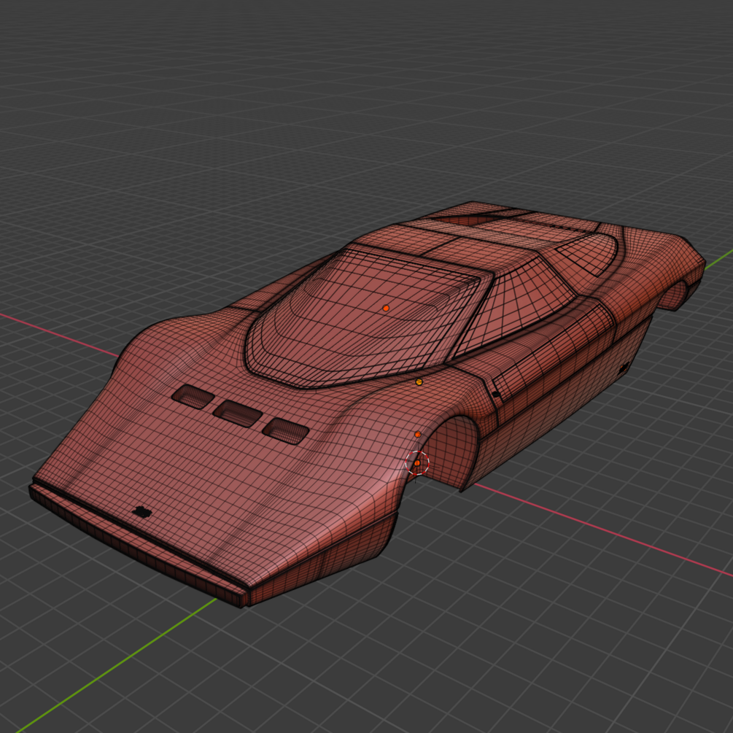Viewport: 733px width, 733px height.
Task: Select the leftmost hood vent recess
Action: [193, 397]
